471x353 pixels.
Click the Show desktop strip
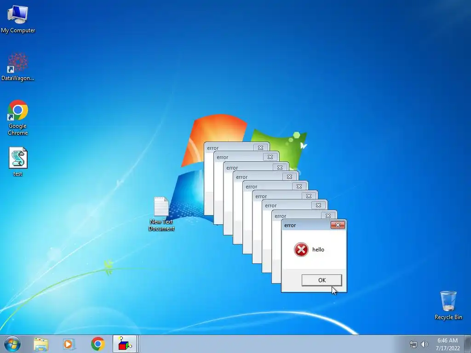tap(468, 344)
